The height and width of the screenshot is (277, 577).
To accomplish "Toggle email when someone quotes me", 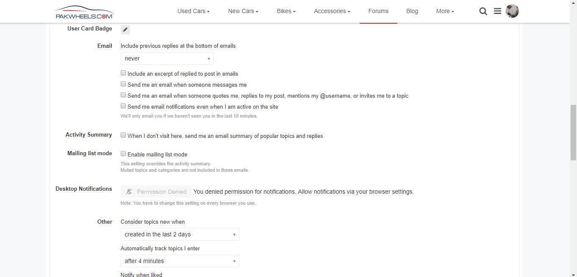I will (x=123, y=95).
